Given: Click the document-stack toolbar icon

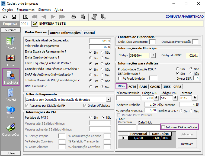Looking at the screenshot, I should click(94, 17).
